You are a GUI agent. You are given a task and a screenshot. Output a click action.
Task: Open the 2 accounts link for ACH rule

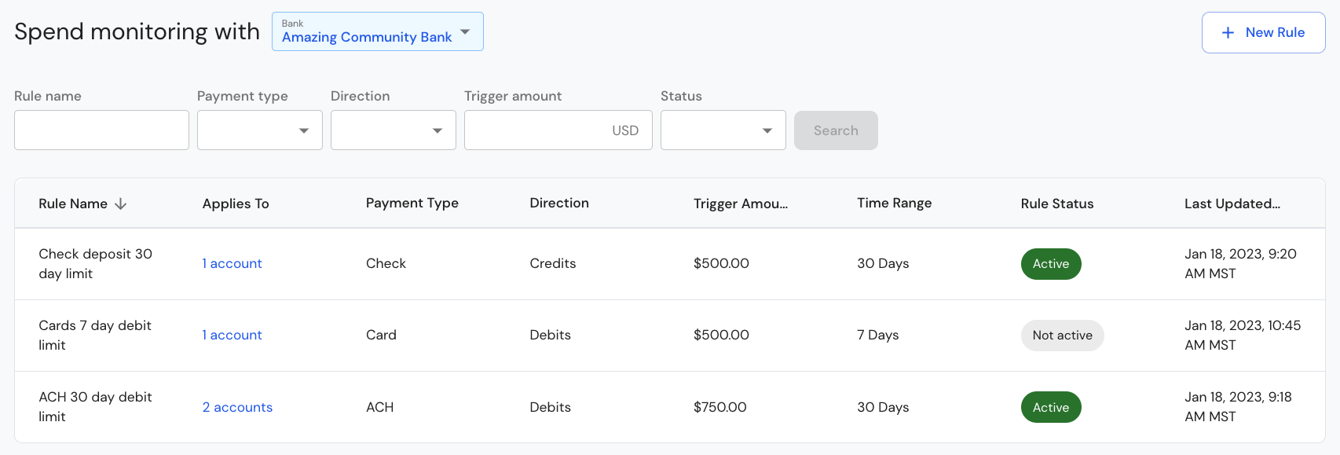pyautogui.click(x=237, y=407)
